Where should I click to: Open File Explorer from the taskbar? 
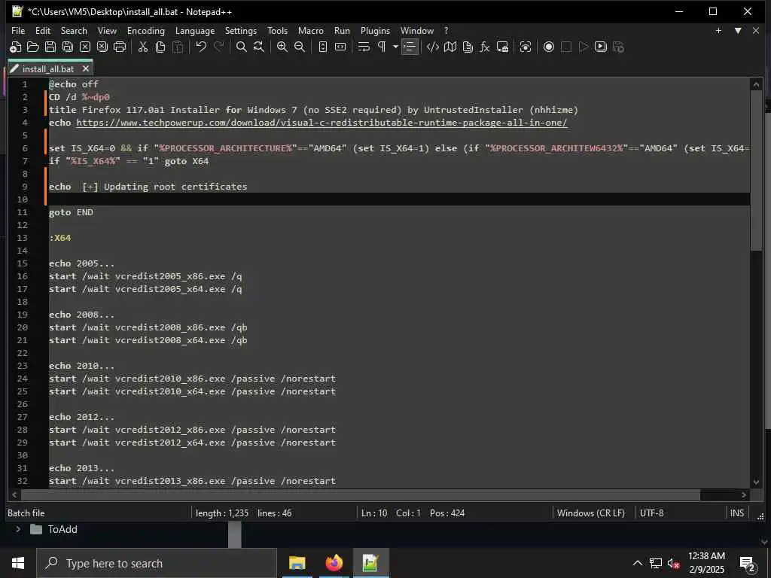[297, 563]
